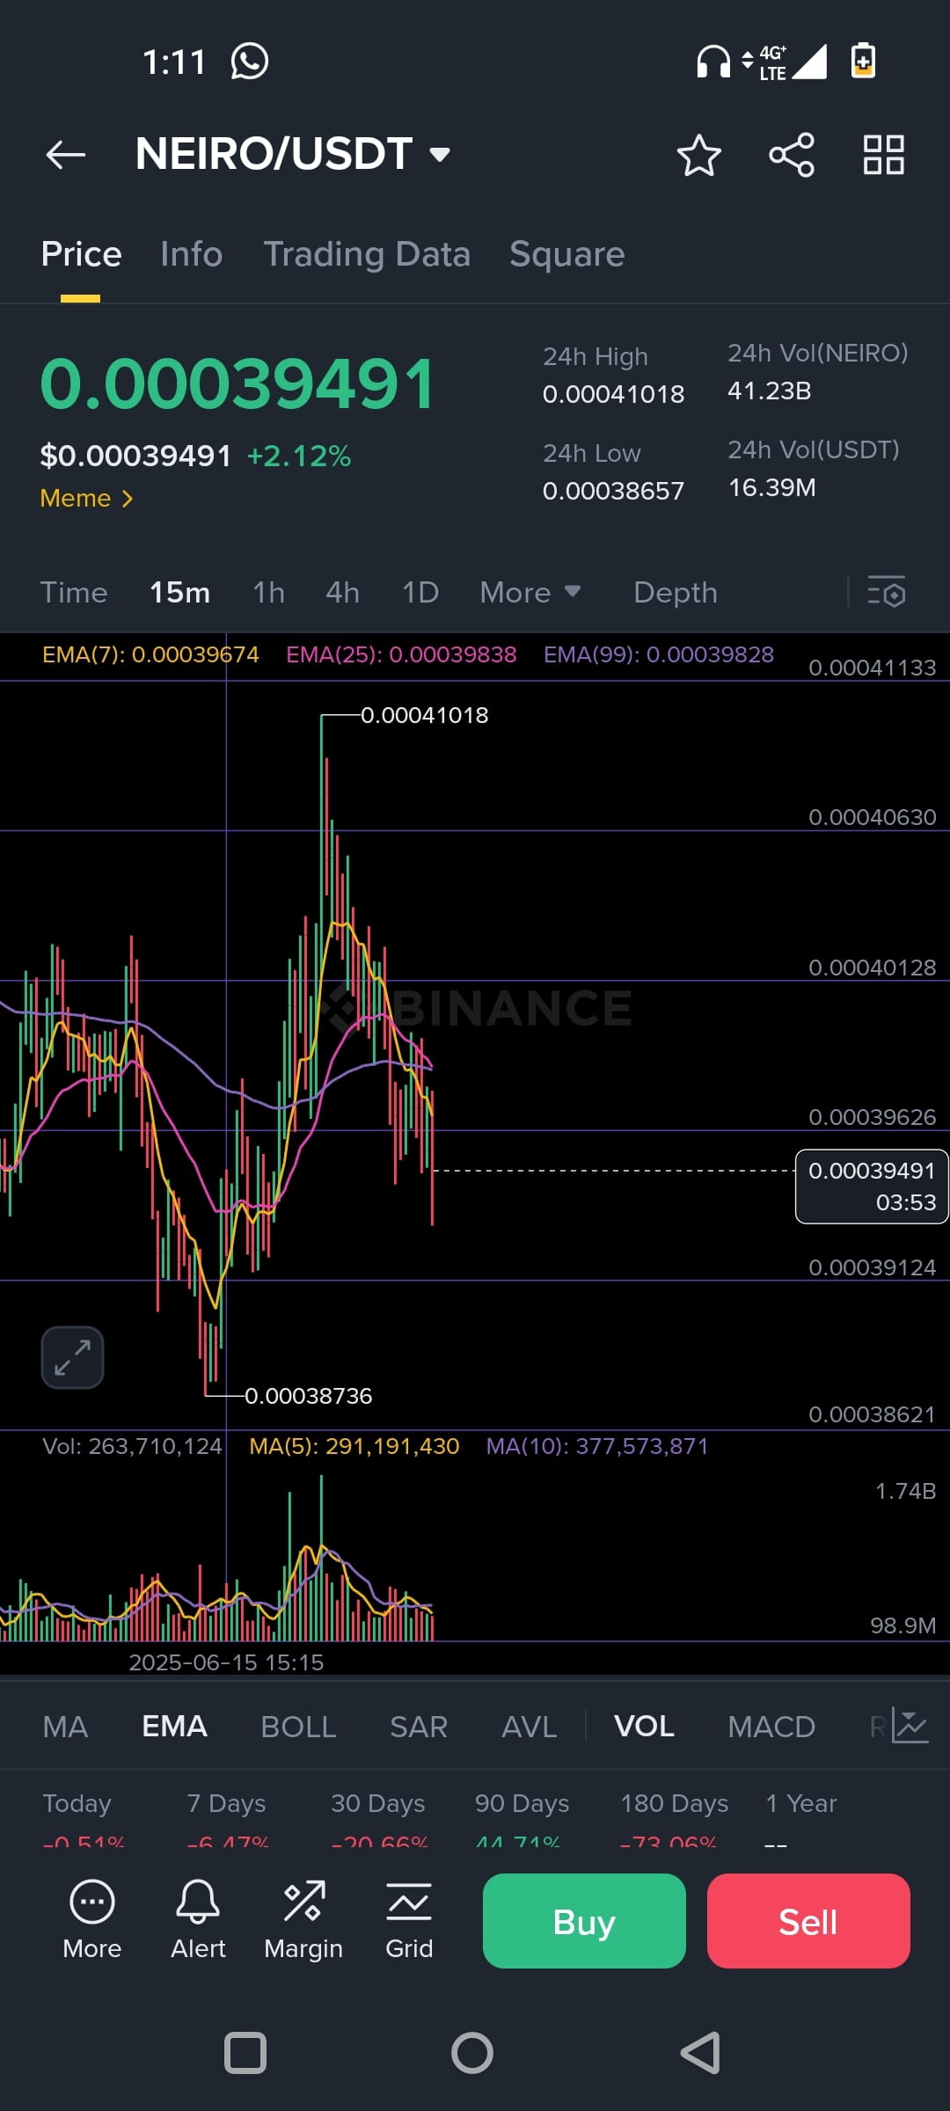The image size is (950, 2111).
Task: Tap the 24h Vol(NEIRO) 41.23B value
Action: [769, 391]
